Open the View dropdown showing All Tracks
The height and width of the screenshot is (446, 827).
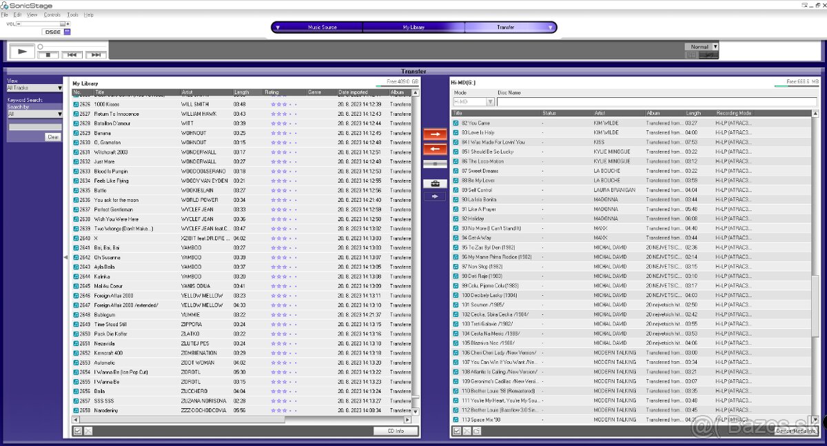coord(34,88)
